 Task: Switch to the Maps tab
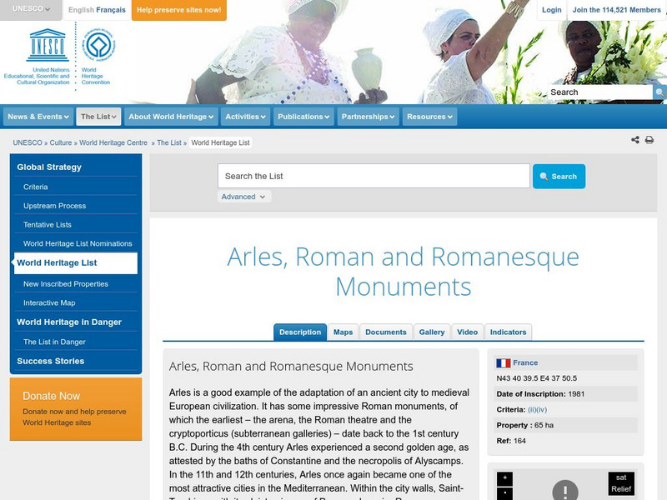click(343, 332)
